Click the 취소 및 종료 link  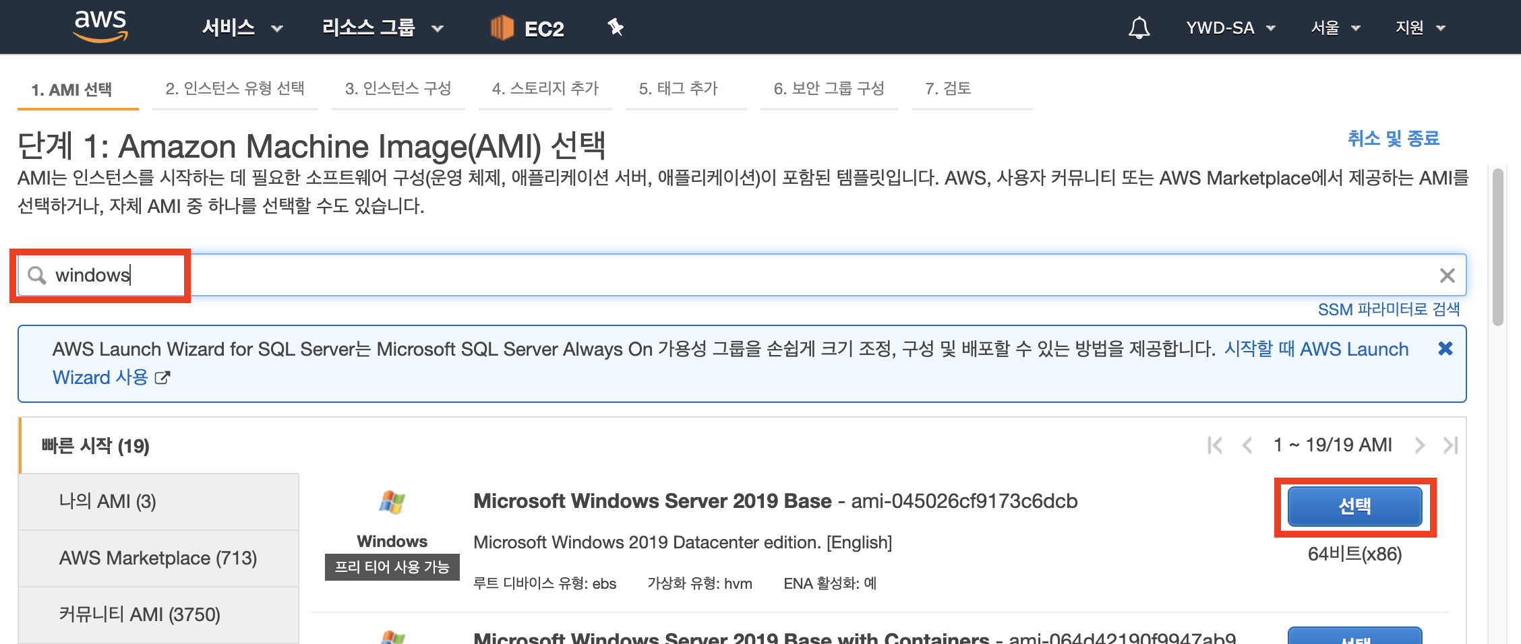click(1394, 139)
